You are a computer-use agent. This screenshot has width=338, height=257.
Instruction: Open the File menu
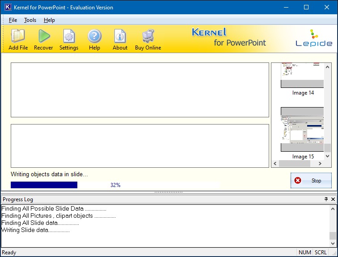(x=13, y=20)
